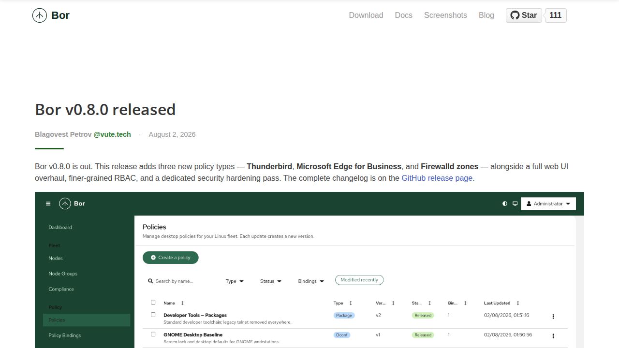Viewport: 619px width, 348px height.
Task: Open the Developer Tools – Packages policy name
Action: 195,315
